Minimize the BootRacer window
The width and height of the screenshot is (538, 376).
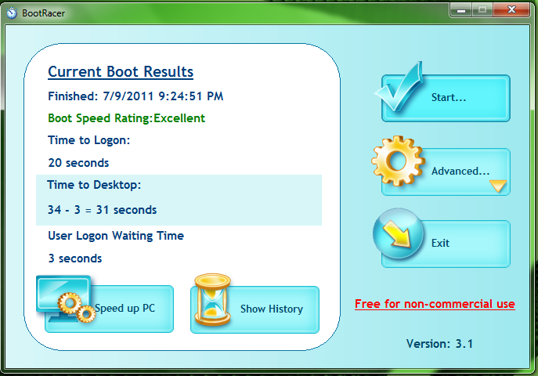460,10
